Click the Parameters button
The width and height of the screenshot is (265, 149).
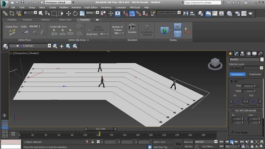(237, 74)
